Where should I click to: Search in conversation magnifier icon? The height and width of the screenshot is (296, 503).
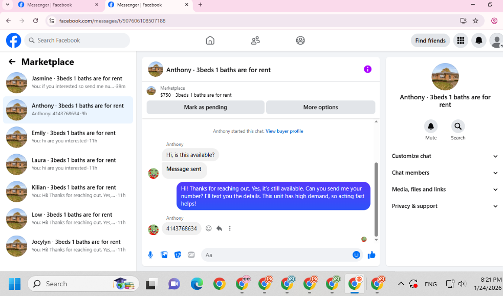tap(458, 126)
